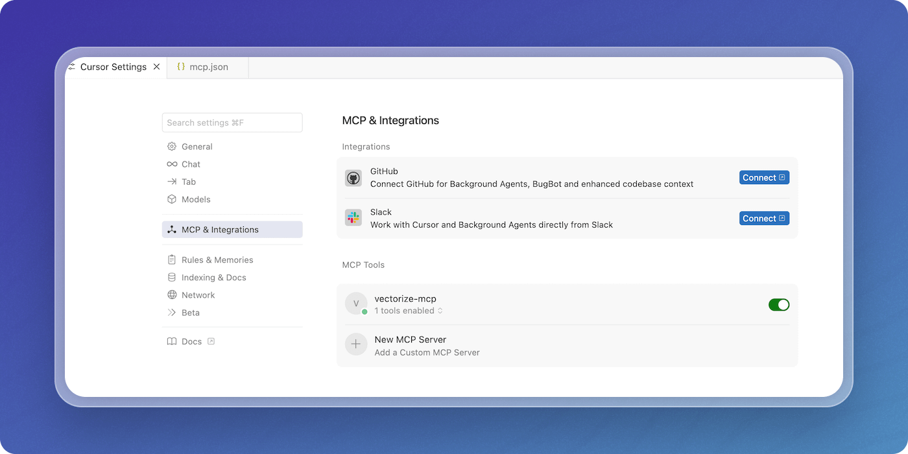Open Indexing & Docs section

[232, 277]
